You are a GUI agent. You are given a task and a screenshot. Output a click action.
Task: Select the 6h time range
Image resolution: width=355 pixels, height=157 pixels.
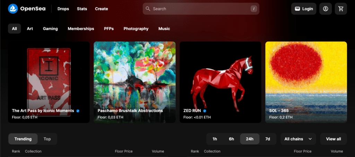coord(231,139)
